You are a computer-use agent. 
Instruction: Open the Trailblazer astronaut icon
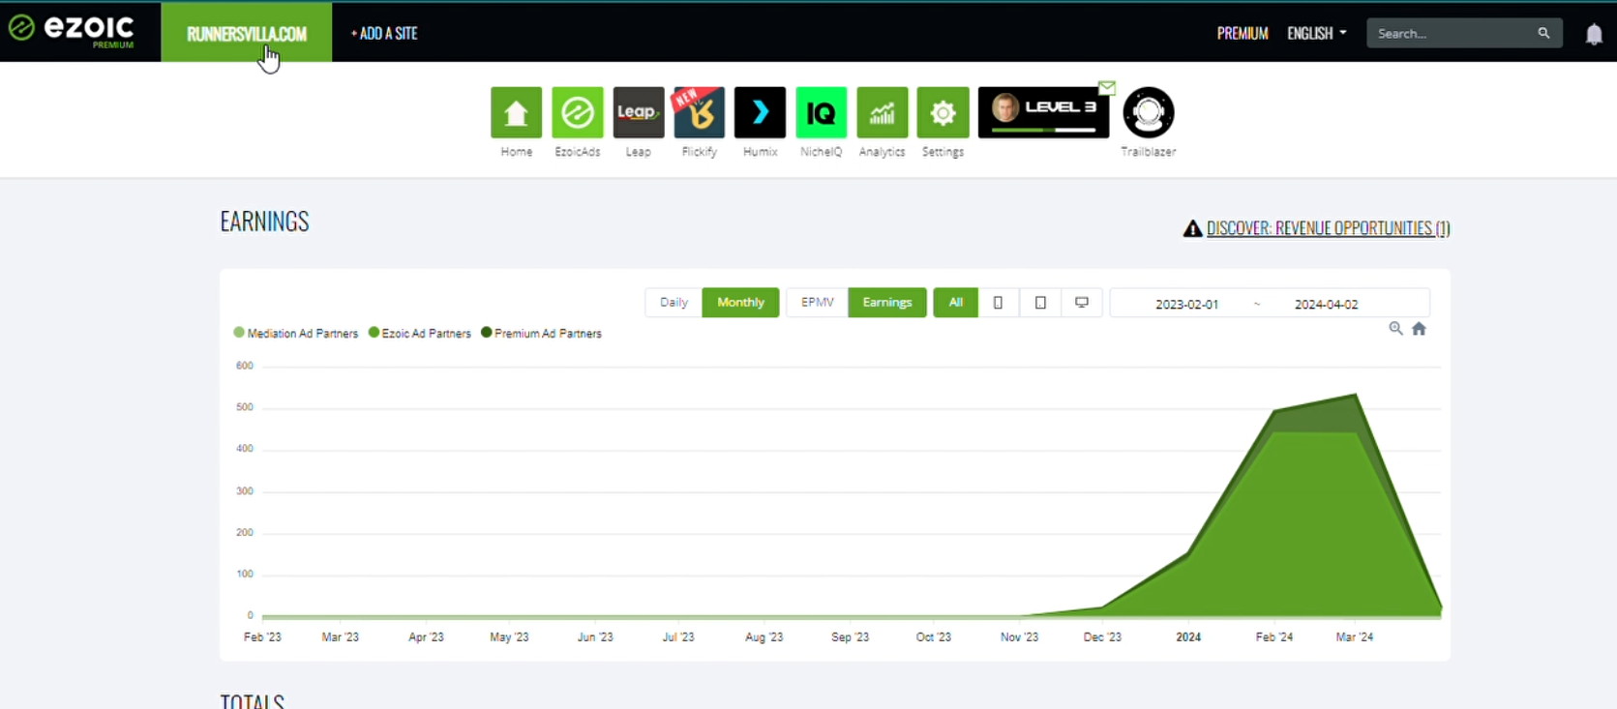(1149, 112)
